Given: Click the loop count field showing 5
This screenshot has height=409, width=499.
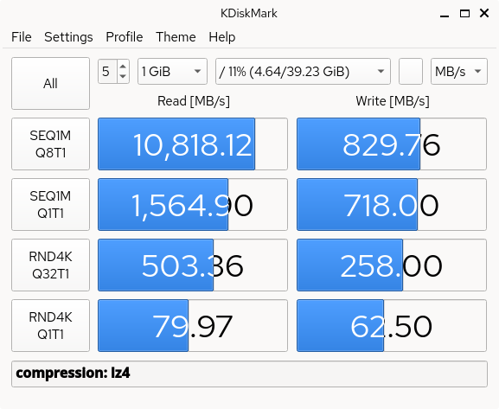Looking at the screenshot, I should point(108,71).
